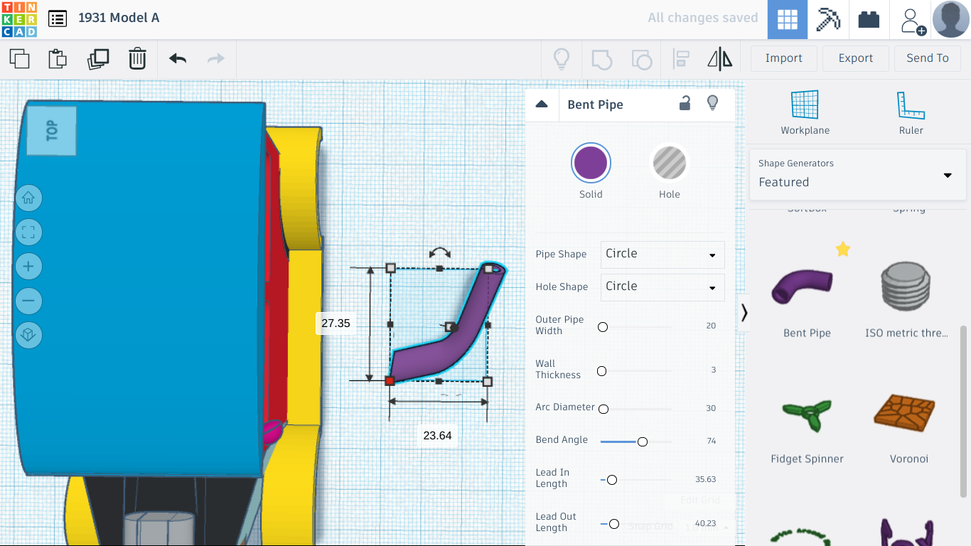Open the Align tool

(681, 58)
